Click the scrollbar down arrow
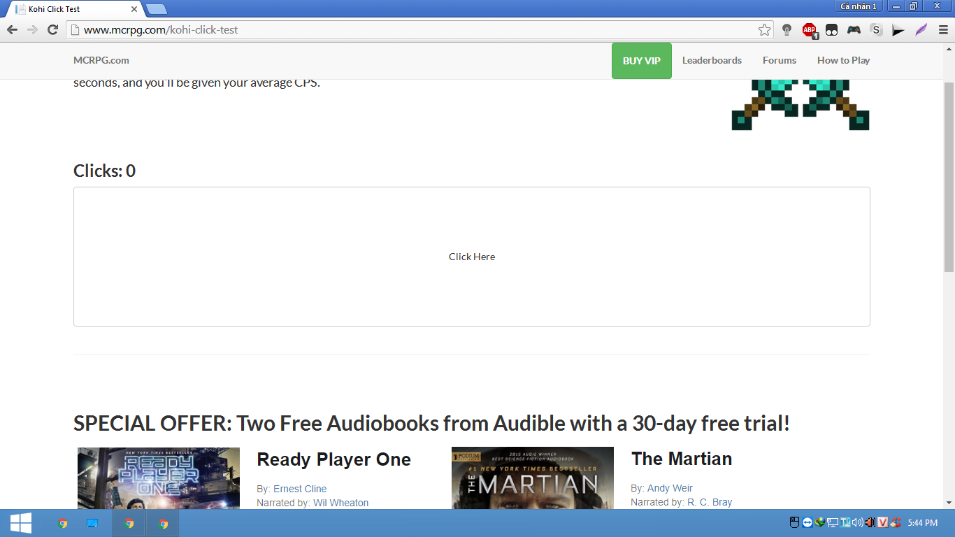Image resolution: width=955 pixels, height=537 pixels. point(949,503)
